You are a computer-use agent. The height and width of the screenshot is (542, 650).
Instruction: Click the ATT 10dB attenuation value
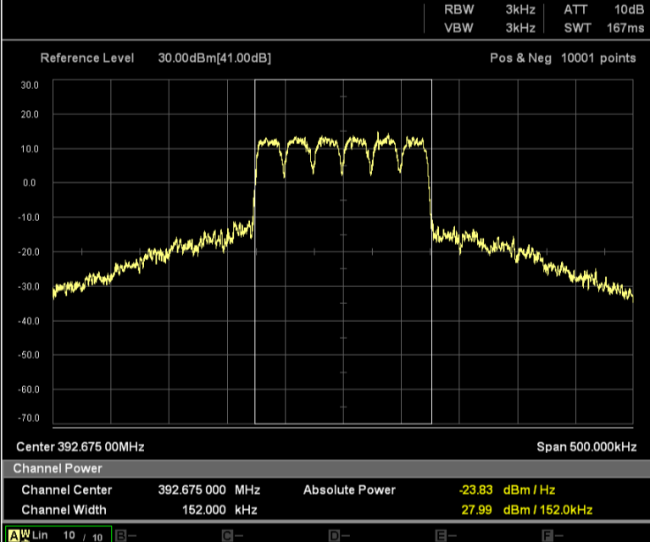coord(603,10)
